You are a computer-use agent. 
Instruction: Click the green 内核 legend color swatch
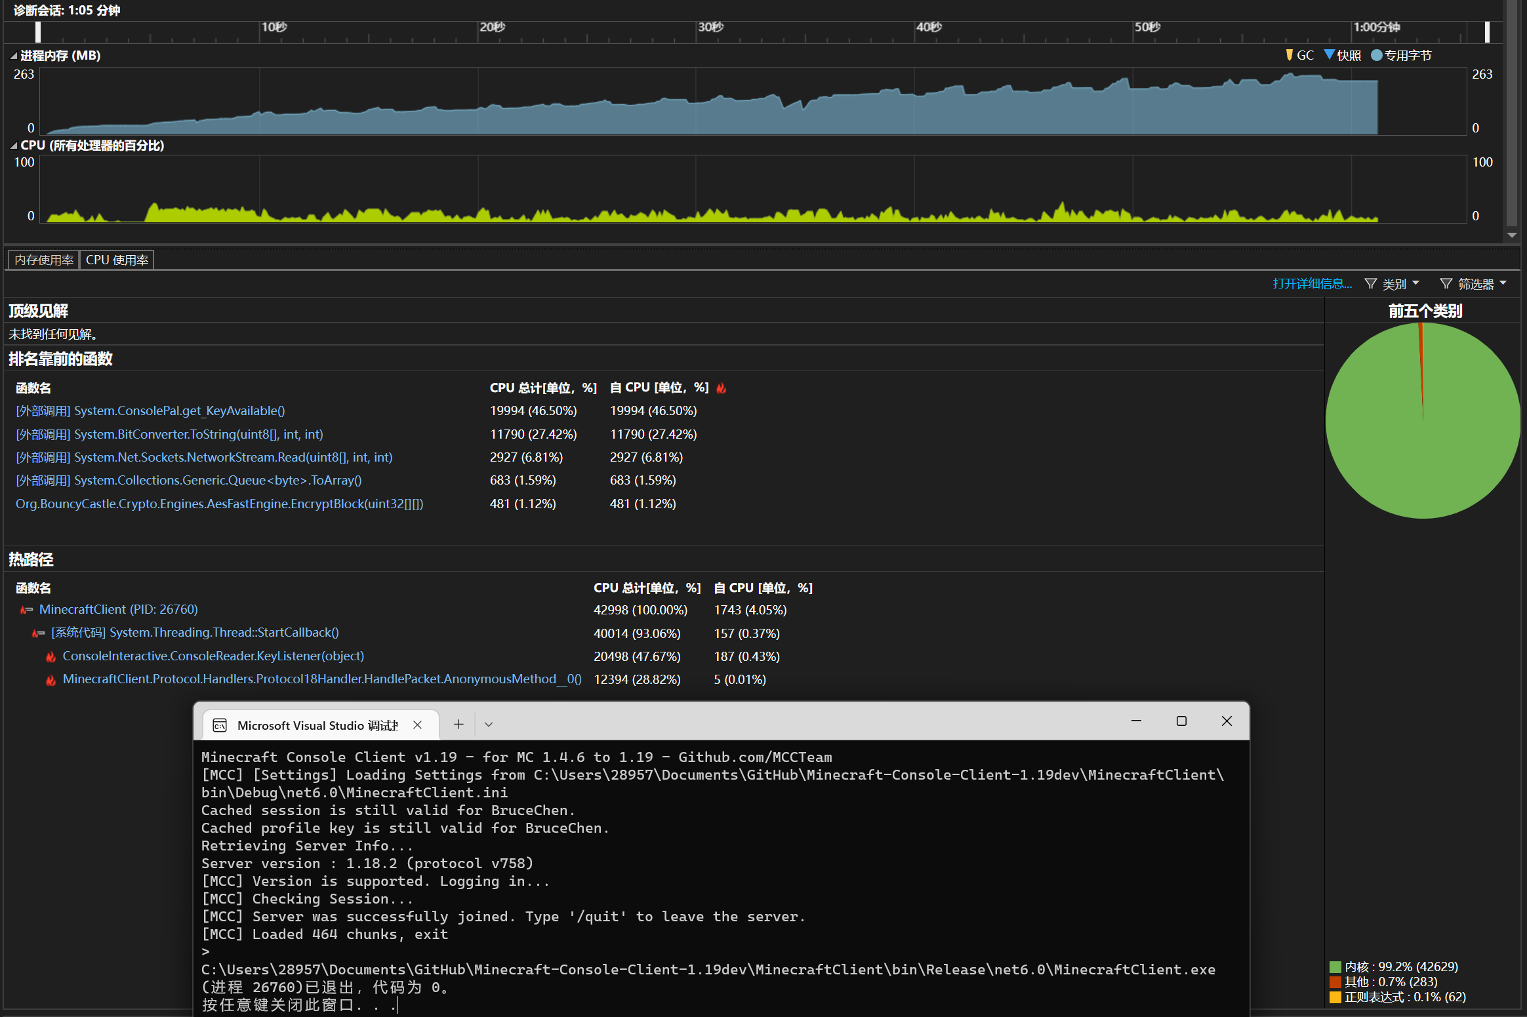[1335, 967]
